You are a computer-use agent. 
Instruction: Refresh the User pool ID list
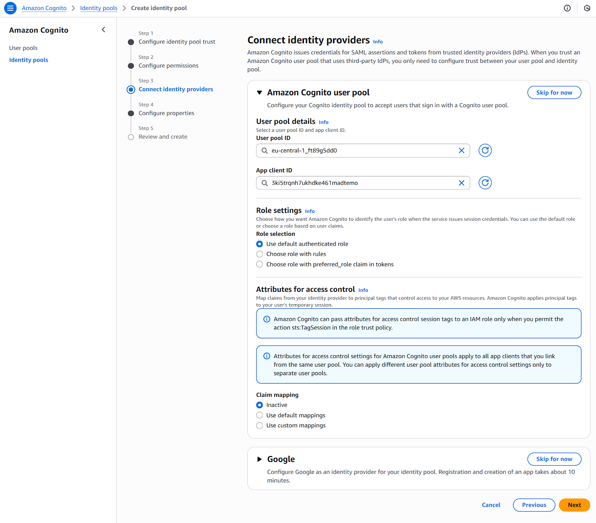pos(485,150)
